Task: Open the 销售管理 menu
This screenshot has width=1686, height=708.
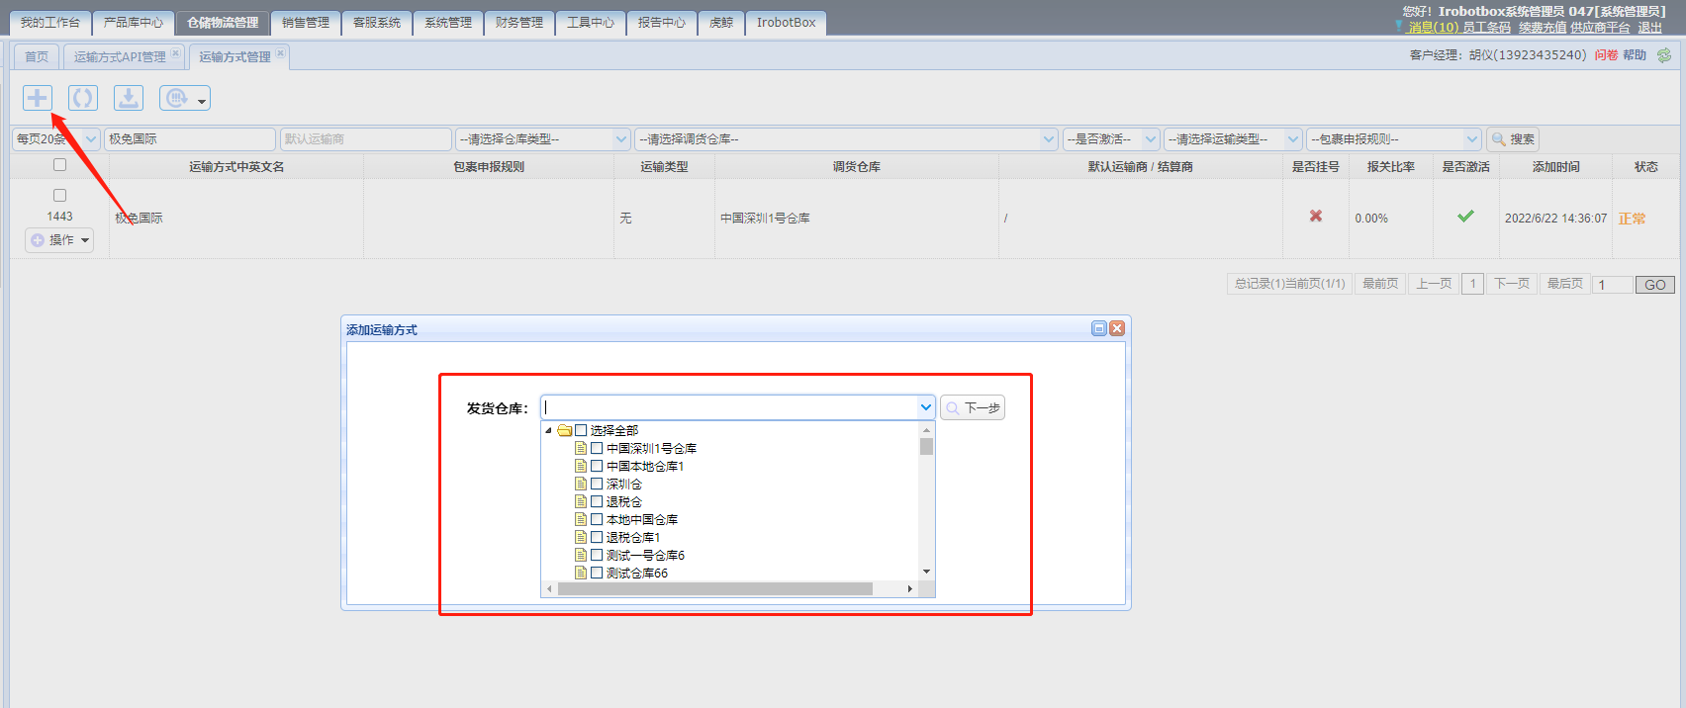Action: [306, 23]
